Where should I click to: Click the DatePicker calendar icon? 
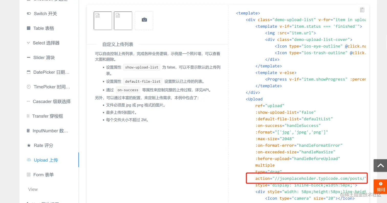point(28,72)
